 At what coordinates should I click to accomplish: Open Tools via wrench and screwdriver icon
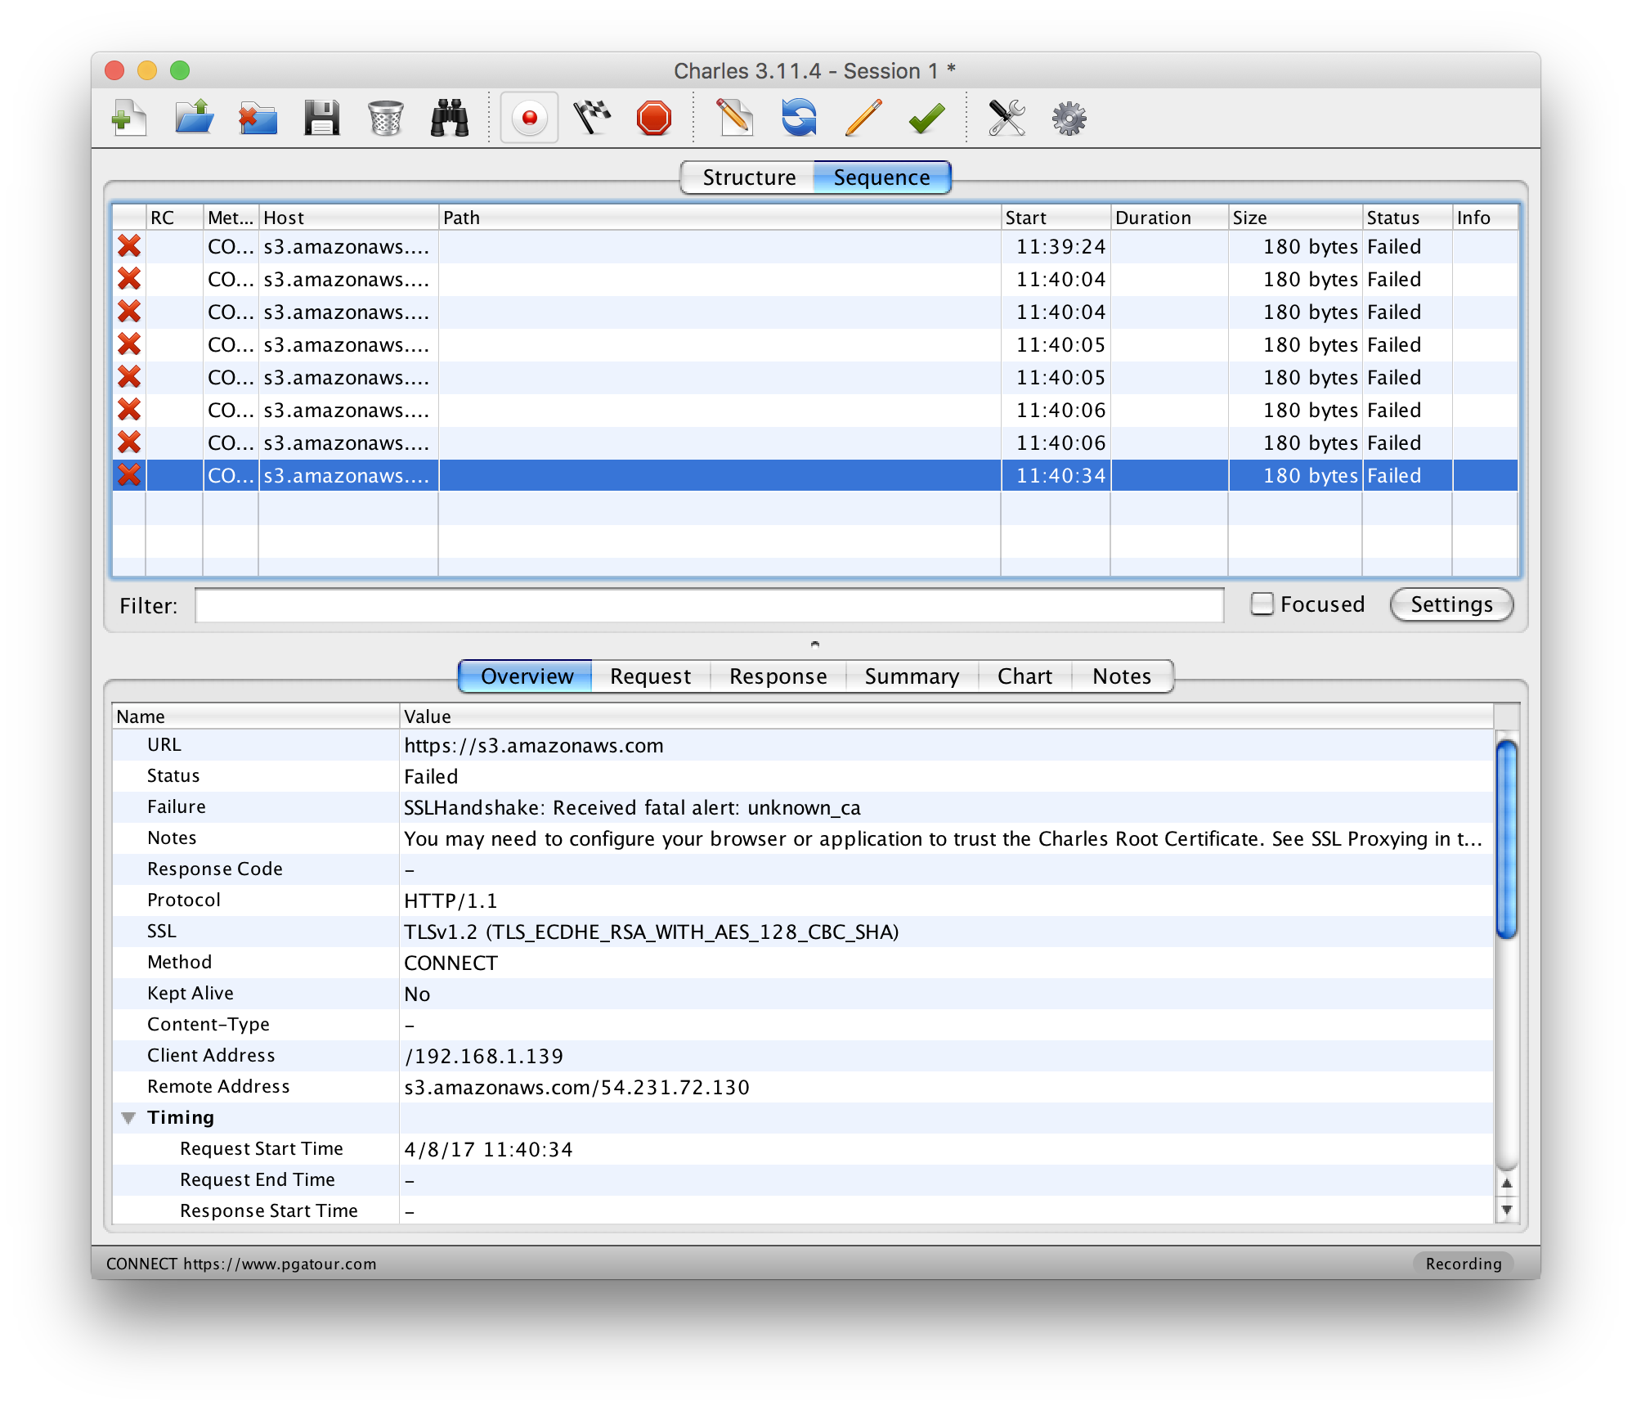(x=1007, y=119)
